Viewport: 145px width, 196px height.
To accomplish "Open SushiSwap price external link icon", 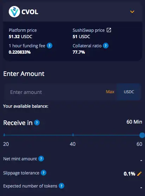I will point(109,30).
